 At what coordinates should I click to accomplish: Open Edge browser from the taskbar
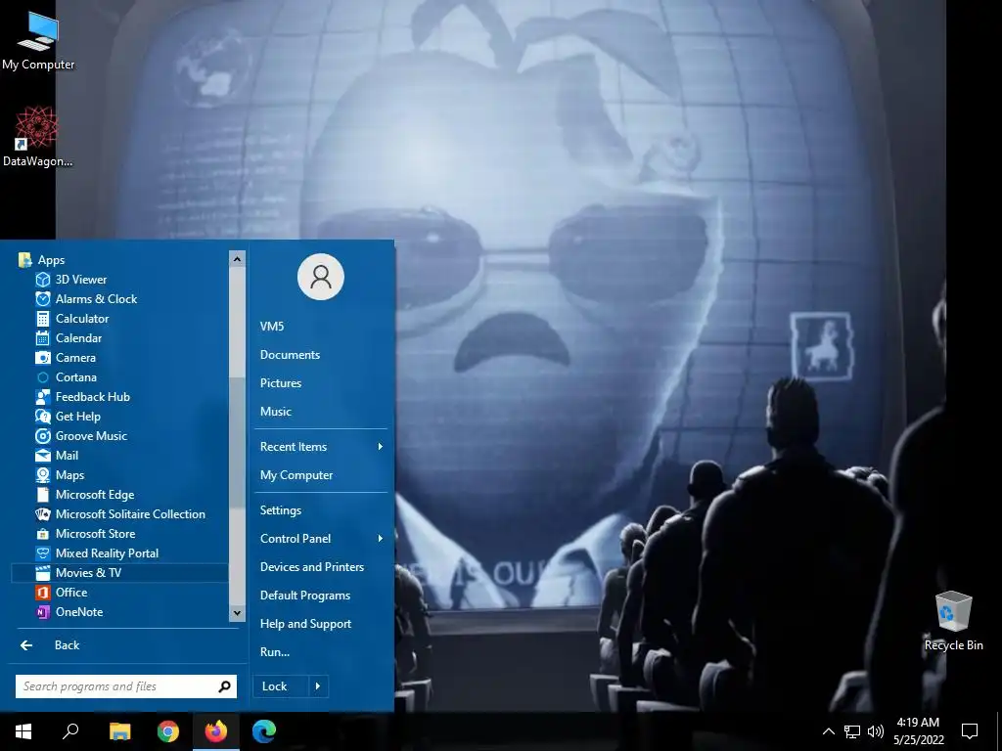click(264, 731)
